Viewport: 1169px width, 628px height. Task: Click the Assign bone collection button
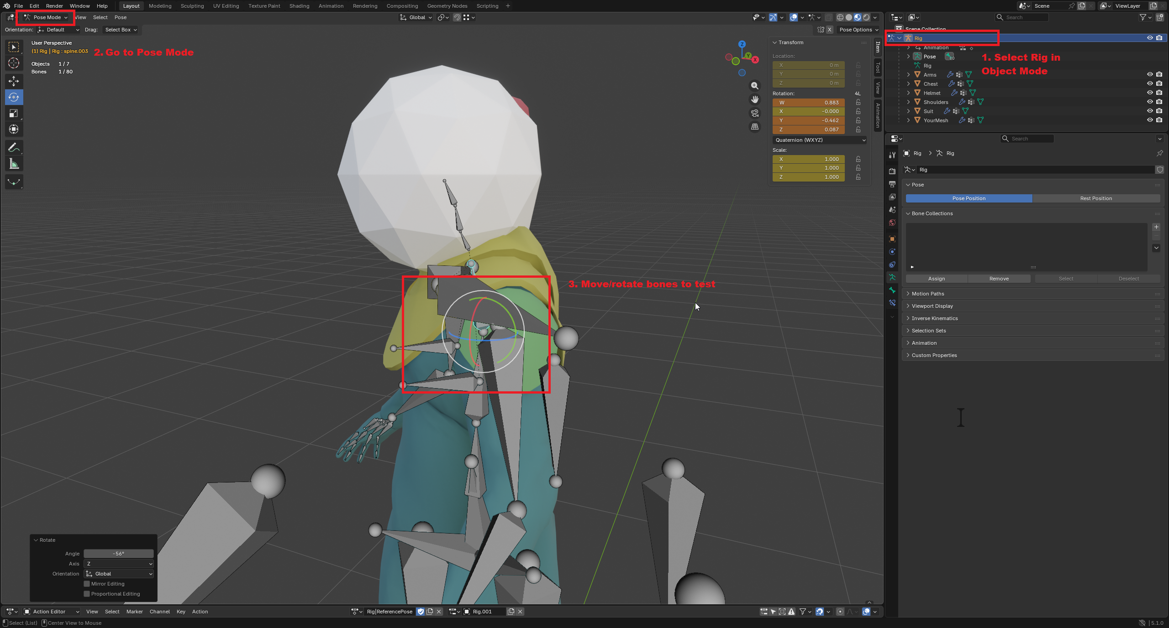tap(936, 279)
